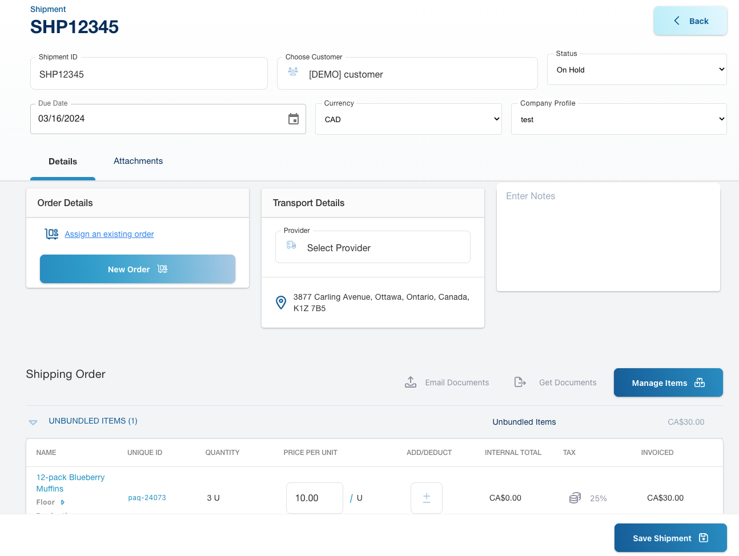Viewport: 739px width, 556px height.
Task: Click the Manage Items button
Action: coord(668,382)
